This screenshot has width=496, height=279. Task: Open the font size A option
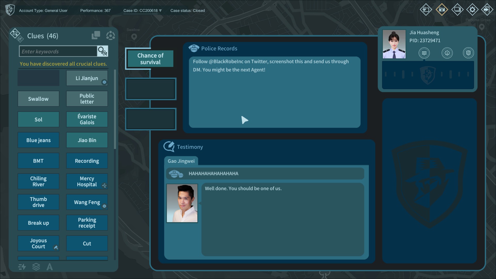[x=50, y=267]
